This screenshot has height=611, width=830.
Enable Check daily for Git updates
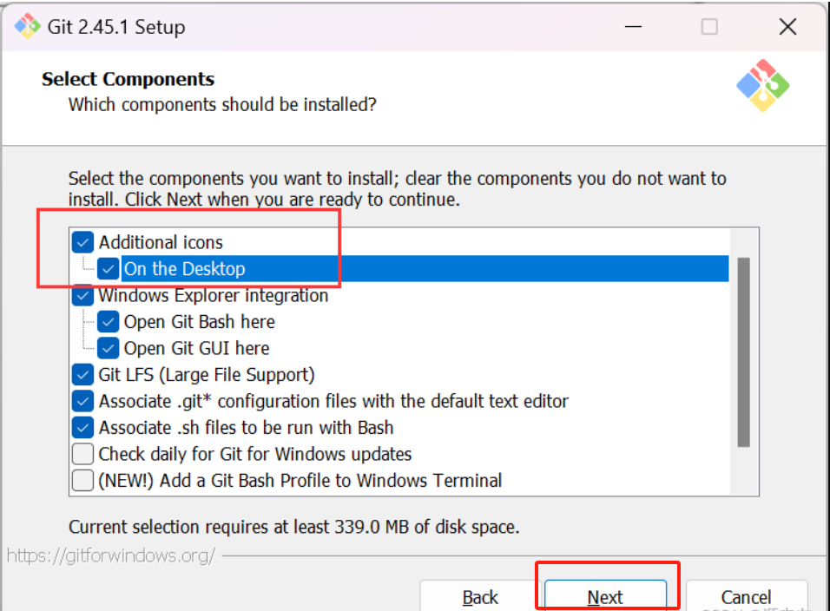click(83, 454)
